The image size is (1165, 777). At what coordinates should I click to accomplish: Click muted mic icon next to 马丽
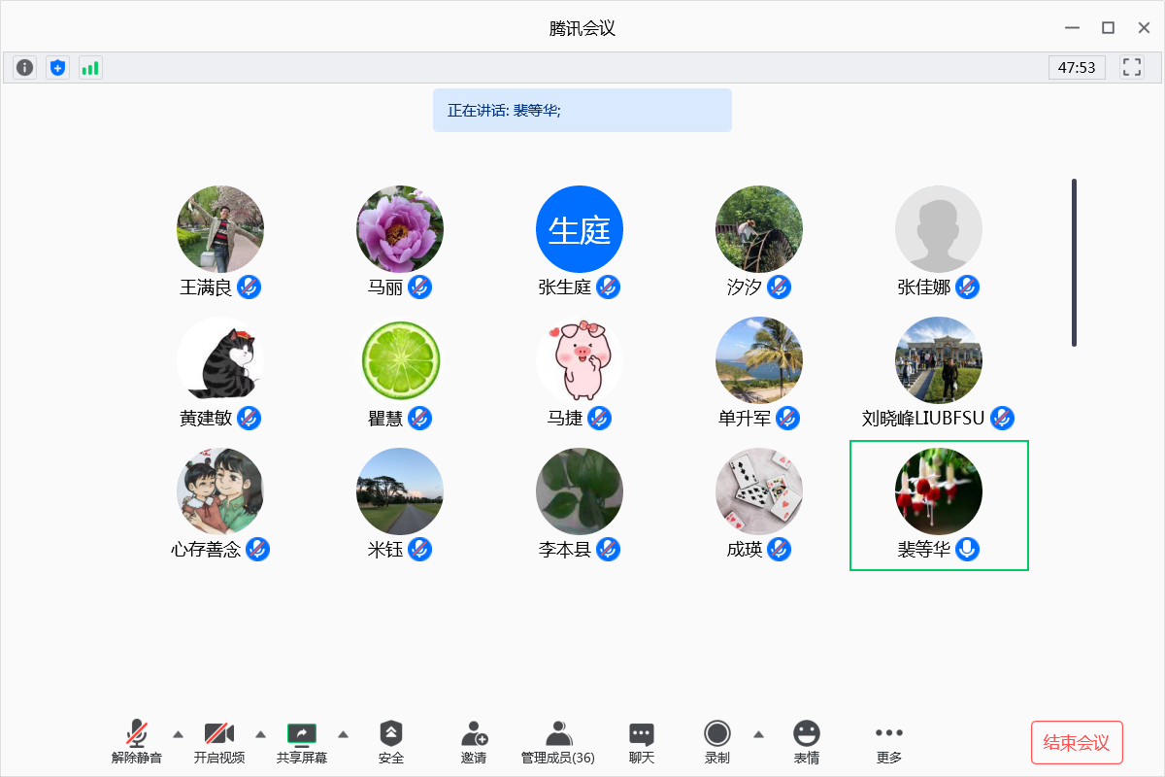pyautogui.click(x=419, y=287)
